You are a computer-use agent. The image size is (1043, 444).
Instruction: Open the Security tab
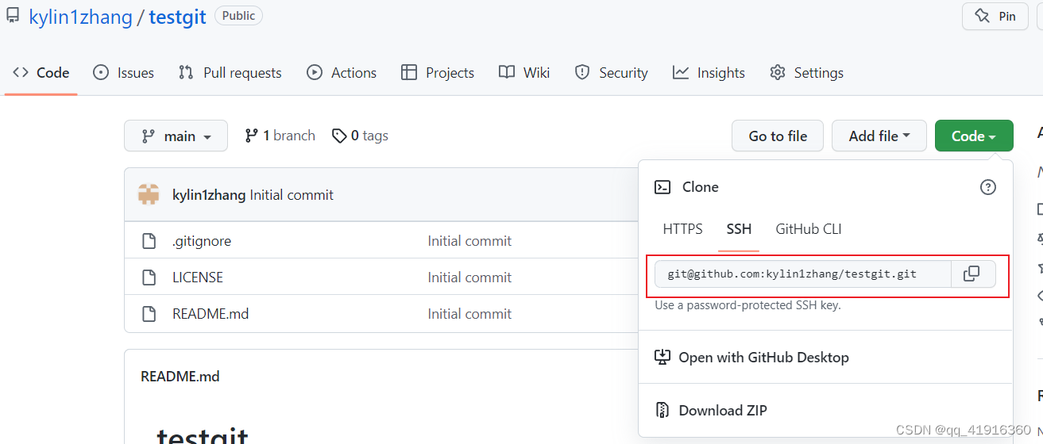[x=612, y=73]
